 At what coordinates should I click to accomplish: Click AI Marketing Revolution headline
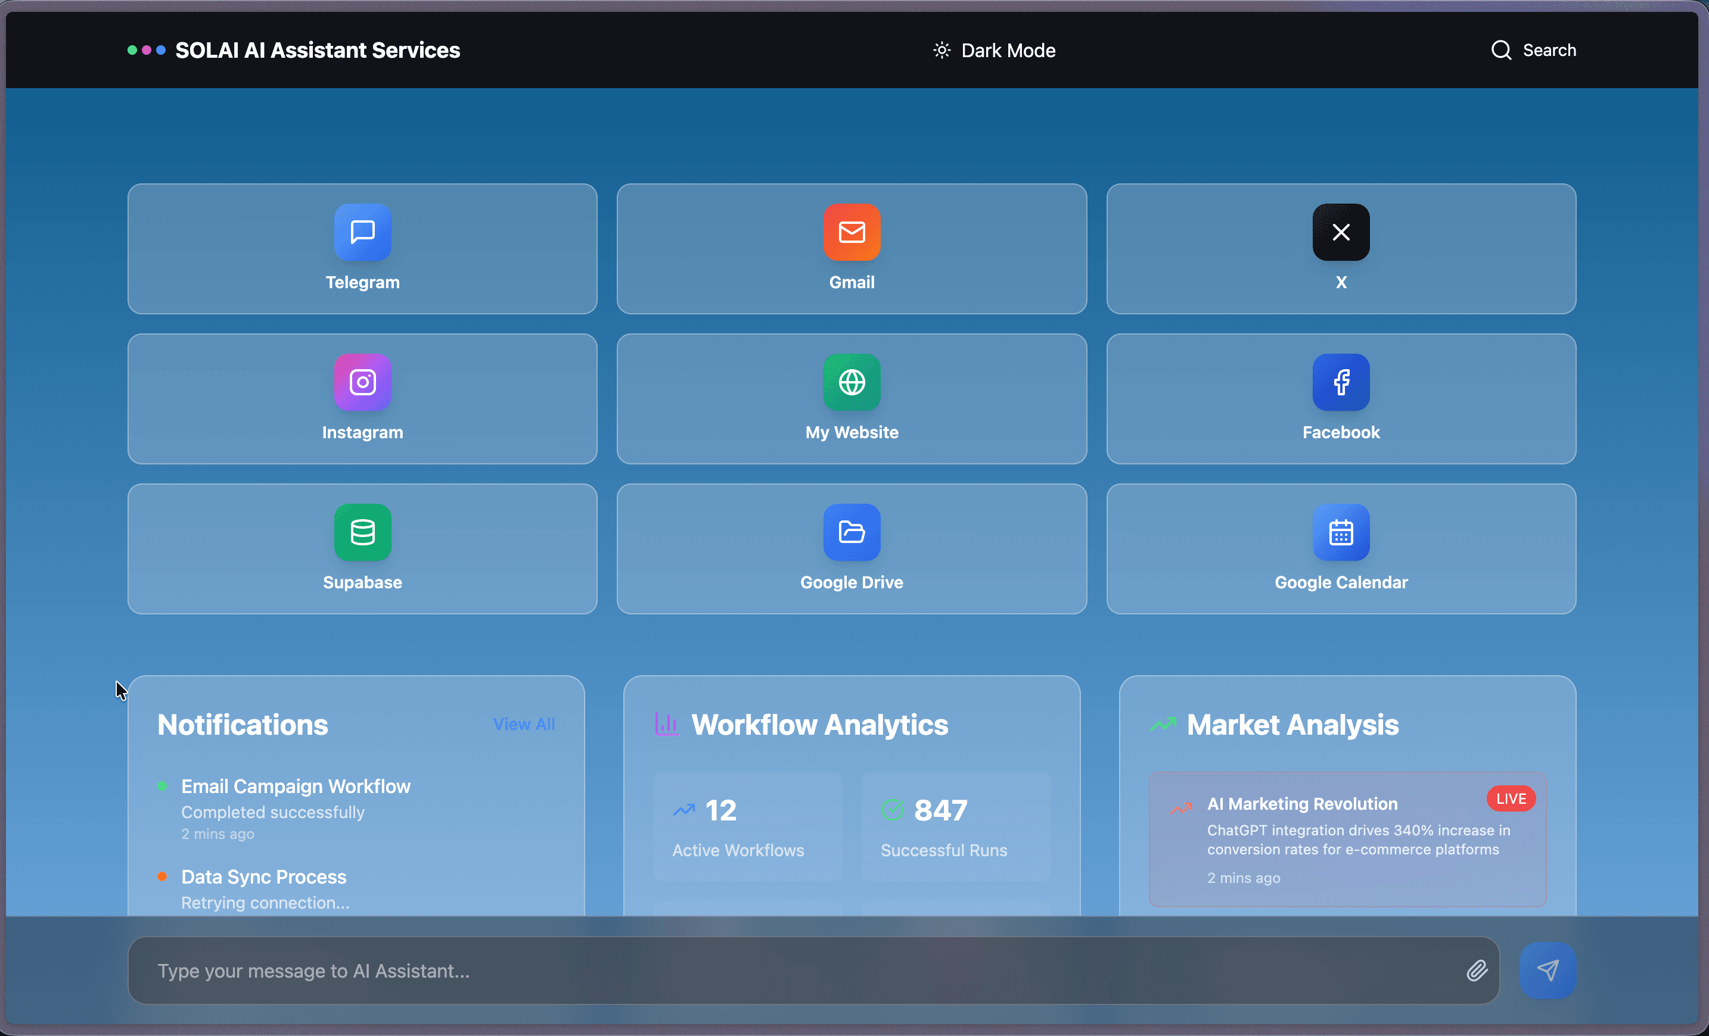point(1302,803)
